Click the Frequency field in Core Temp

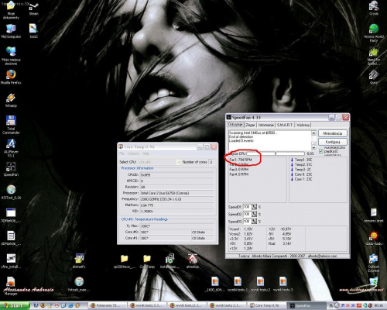click(x=176, y=199)
